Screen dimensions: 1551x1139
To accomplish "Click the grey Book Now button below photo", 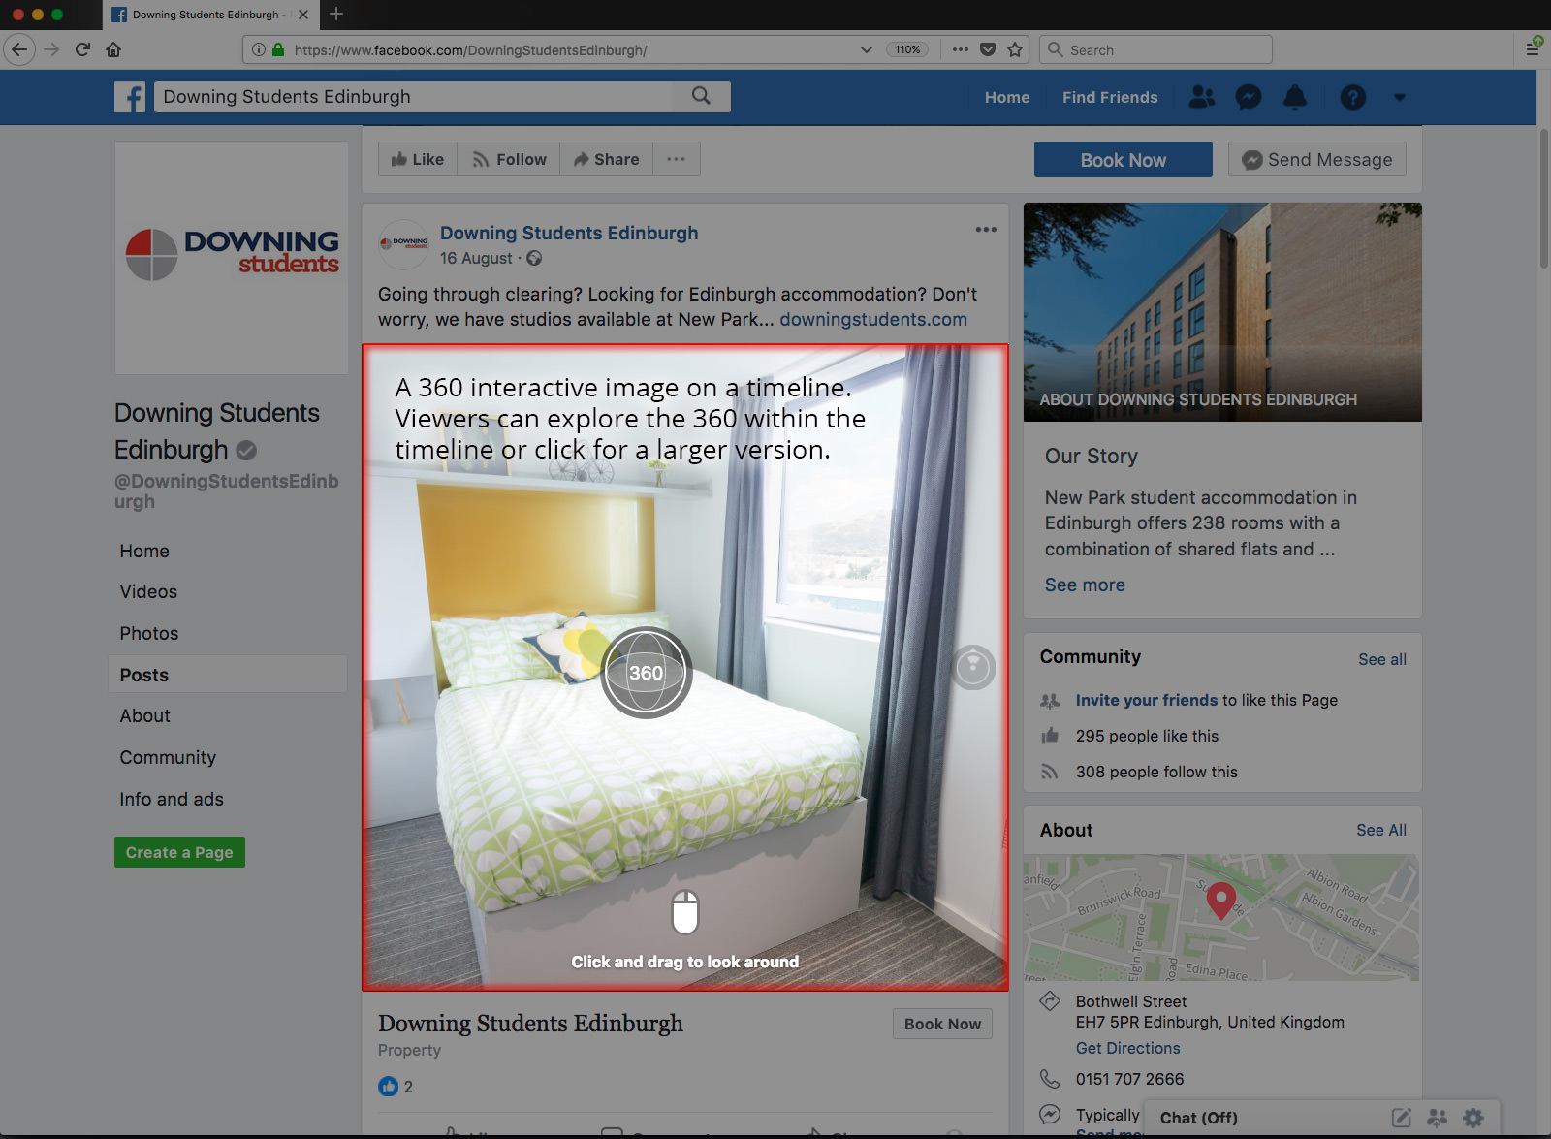I will pos(942,1024).
